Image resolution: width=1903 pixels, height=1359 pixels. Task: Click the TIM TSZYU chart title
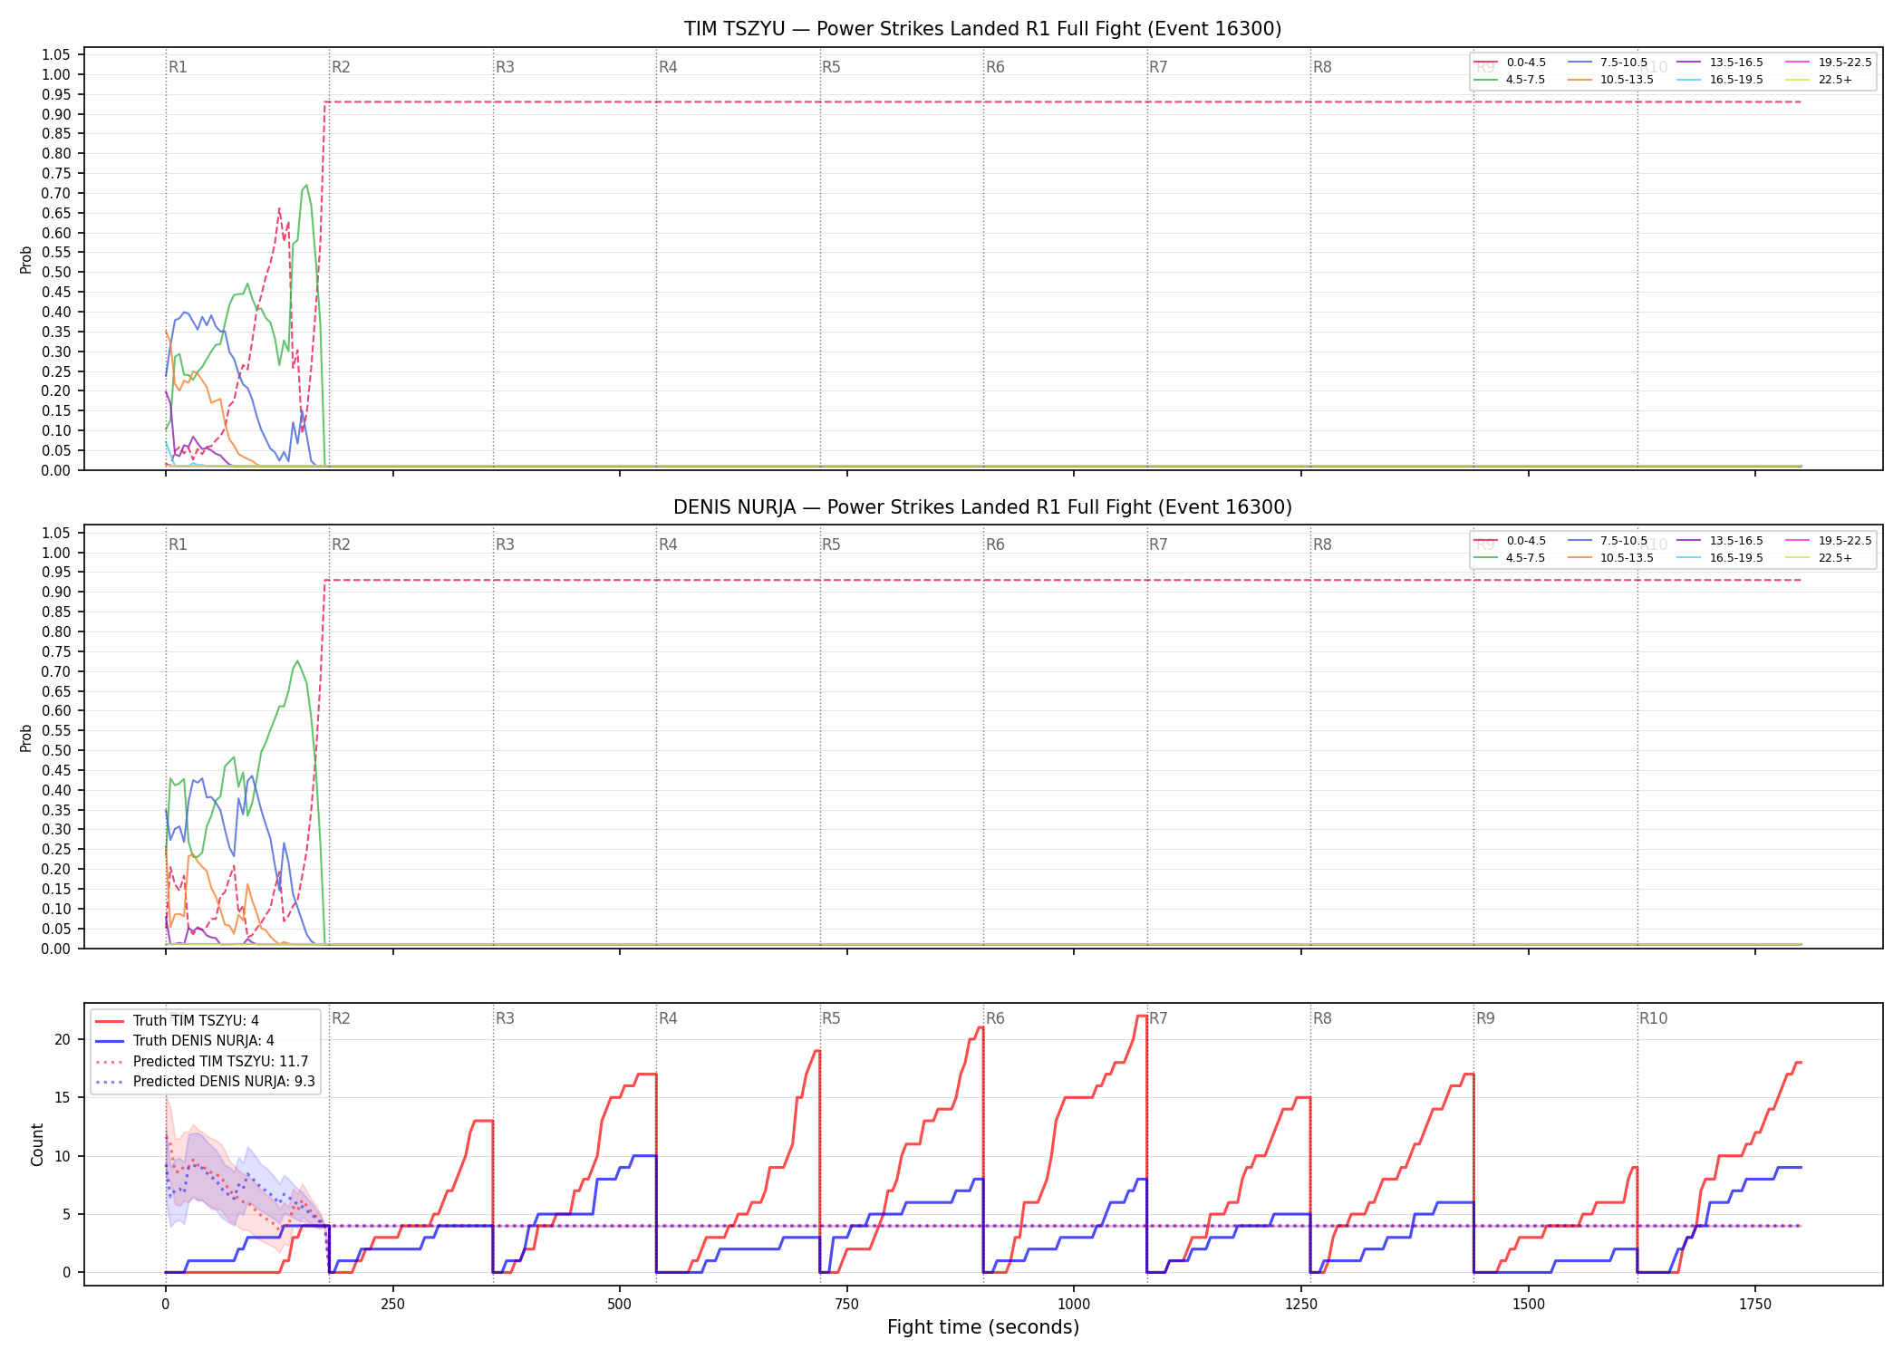(982, 29)
